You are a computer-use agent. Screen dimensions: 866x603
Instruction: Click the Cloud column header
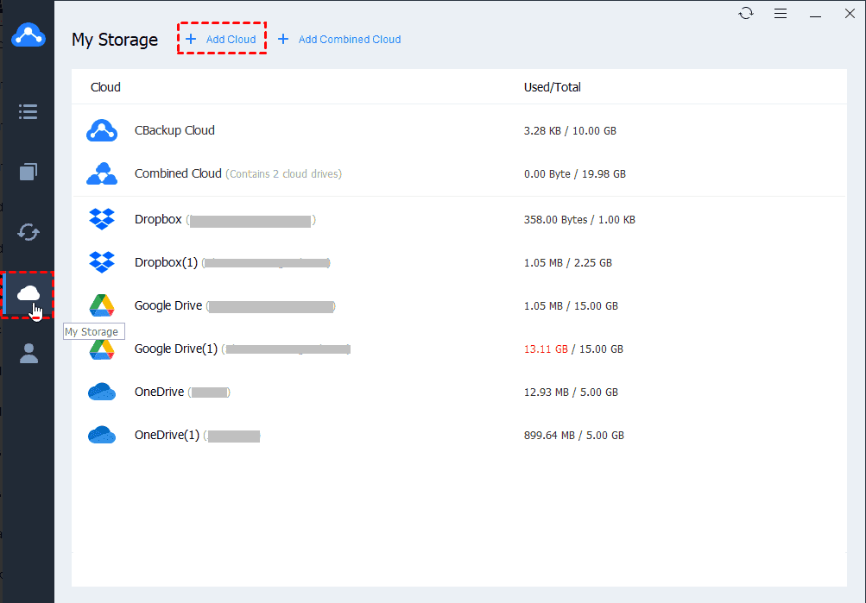click(x=105, y=87)
